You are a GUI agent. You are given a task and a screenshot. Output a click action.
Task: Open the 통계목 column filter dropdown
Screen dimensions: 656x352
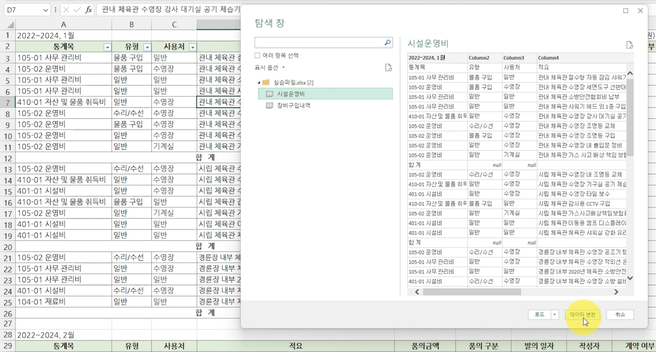(x=107, y=47)
